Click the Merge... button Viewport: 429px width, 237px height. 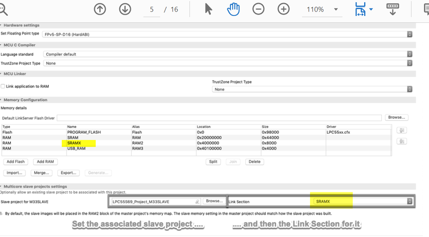[41, 173]
